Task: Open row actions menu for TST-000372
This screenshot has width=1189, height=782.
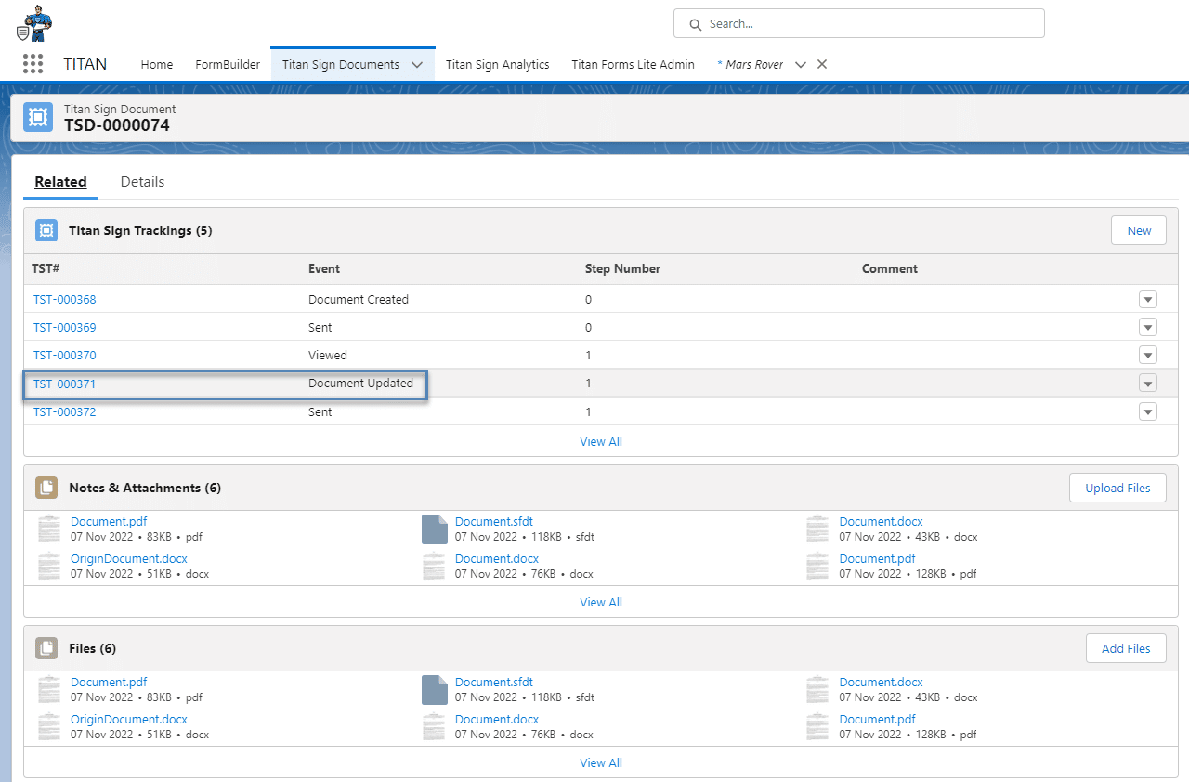Action: coord(1148,411)
